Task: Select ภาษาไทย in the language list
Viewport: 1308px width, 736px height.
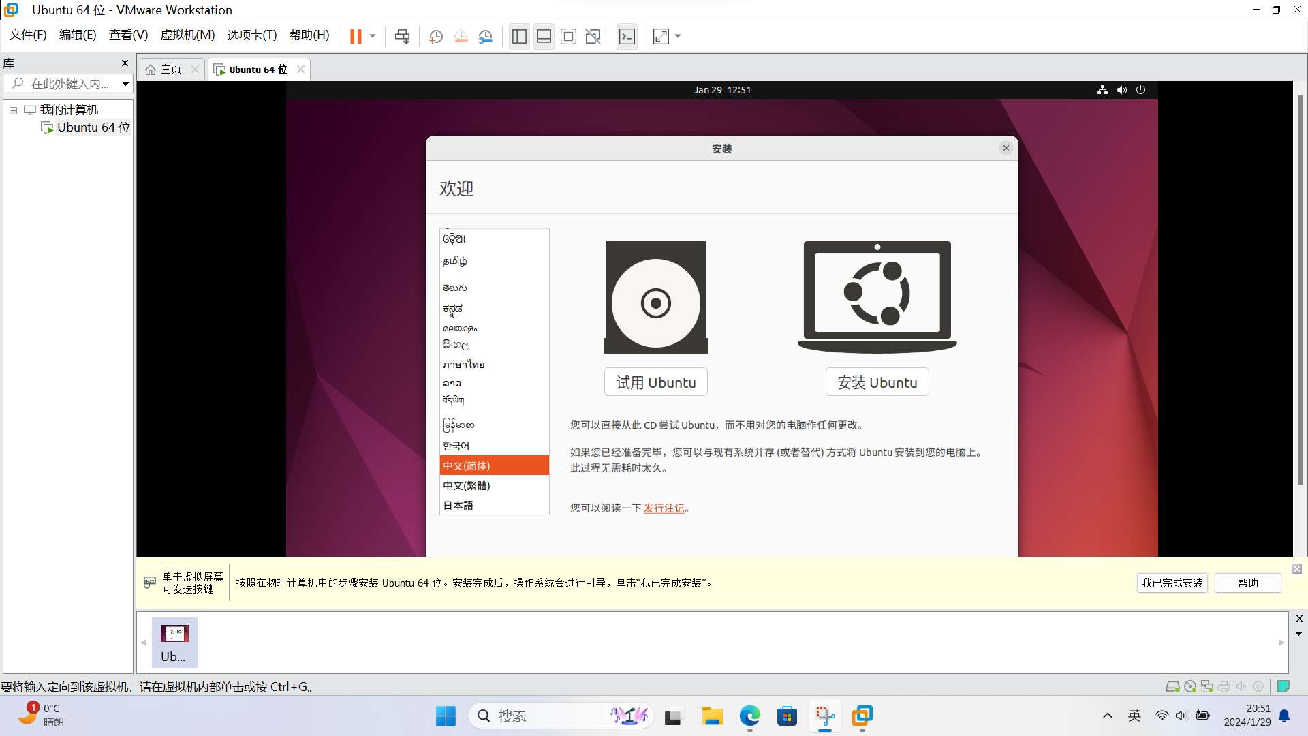Action: [x=495, y=365]
